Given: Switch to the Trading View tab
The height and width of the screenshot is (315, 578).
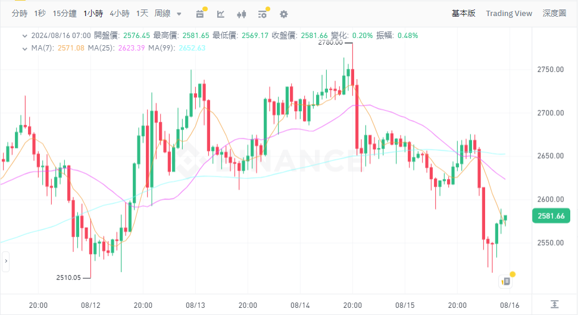Looking at the screenshot, I should pyautogui.click(x=508, y=13).
